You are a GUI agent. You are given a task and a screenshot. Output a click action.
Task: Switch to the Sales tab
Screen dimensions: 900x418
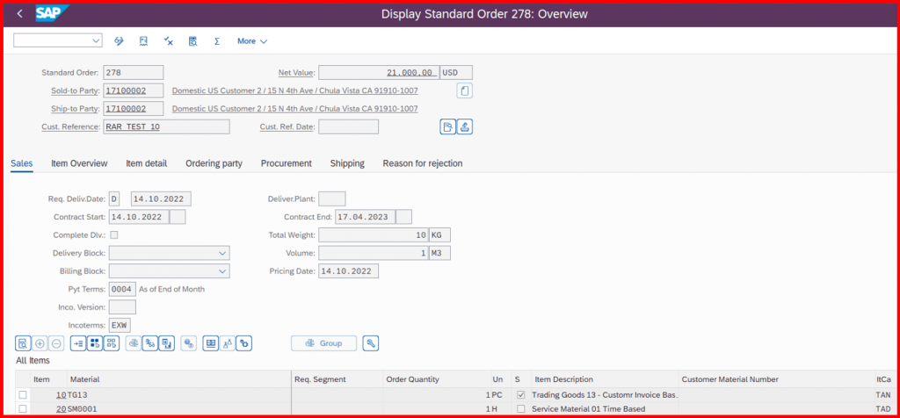click(22, 163)
